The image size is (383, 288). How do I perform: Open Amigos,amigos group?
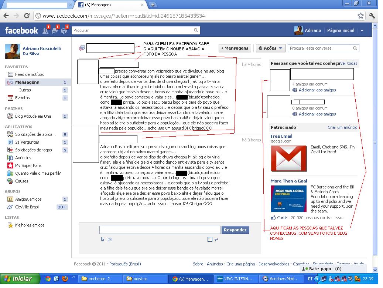pyautogui.click(x=28, y=200)
